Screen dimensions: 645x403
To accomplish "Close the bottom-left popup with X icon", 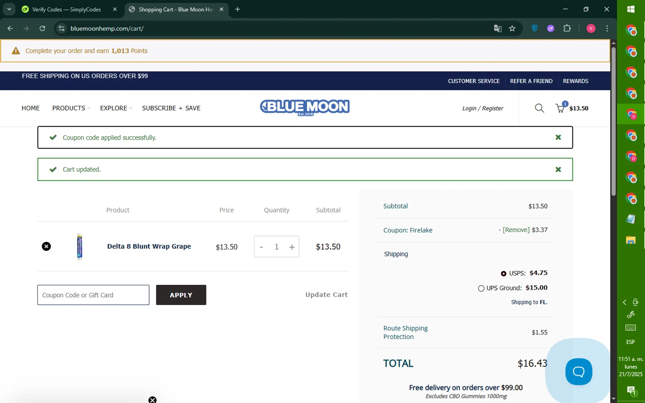I will 152,400.
